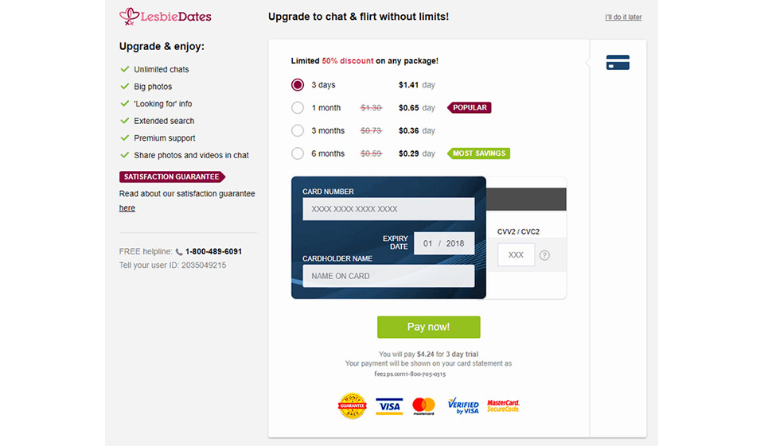
Task: Click the MasterCard SecureCode logo
Action: point(503,405)
